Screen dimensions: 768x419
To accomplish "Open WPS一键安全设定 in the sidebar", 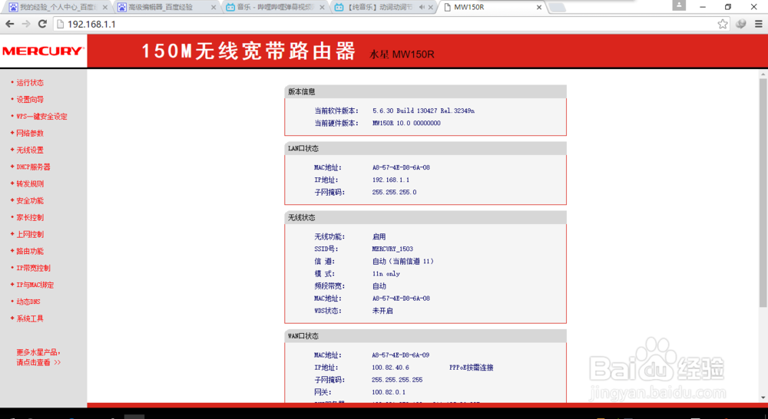I will [x=41, y=117].
